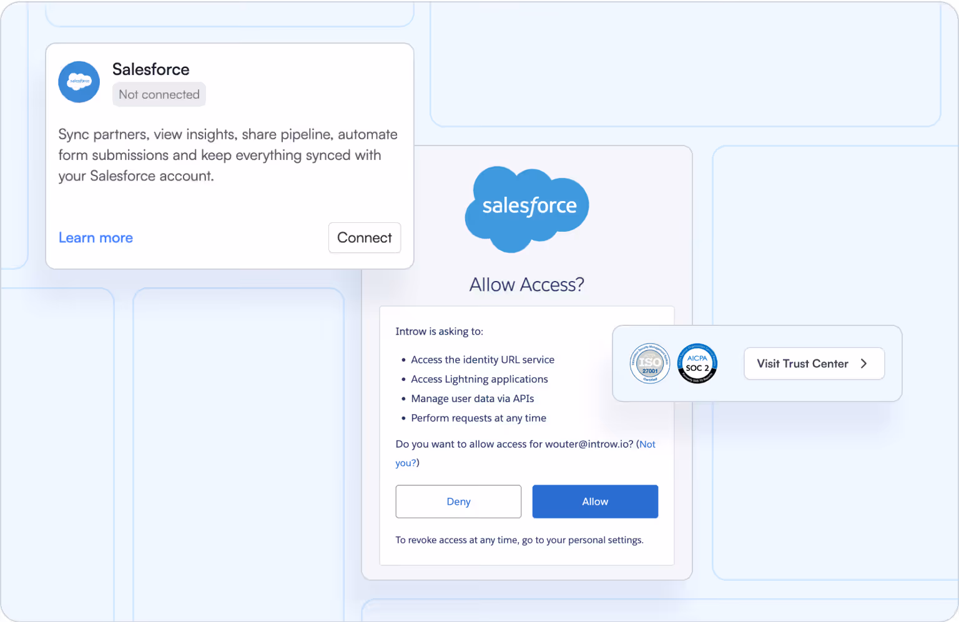Click the ISO 27001 certification badge
The image size is (959, 622).
coord(650,363)
